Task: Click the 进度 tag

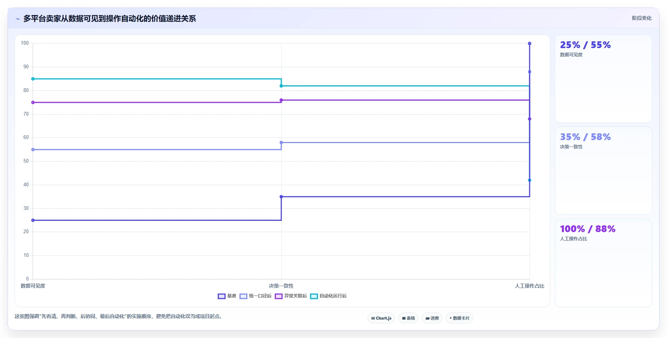Action: coord(432,318)
